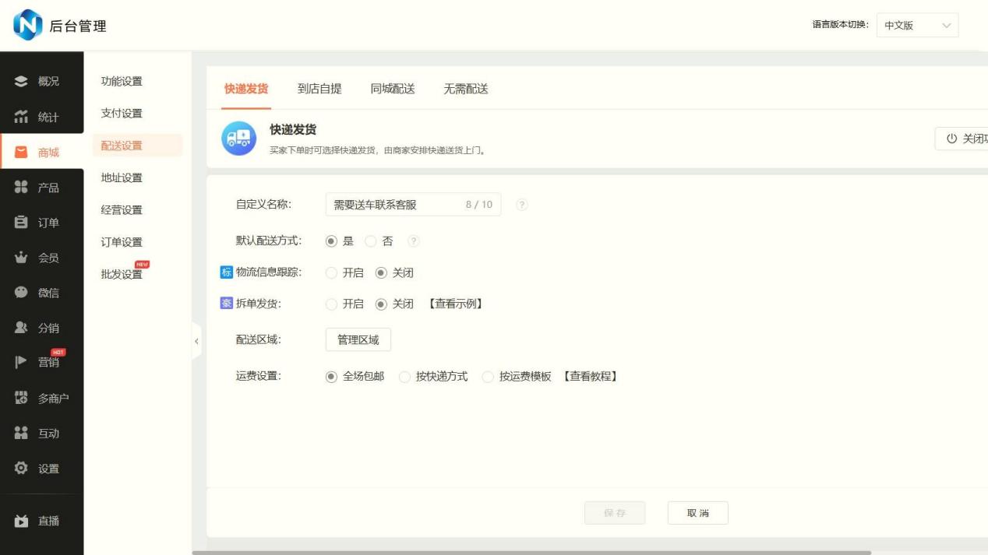
Task: Click the 设置 gear icon in sidebar
Action: click(x=22, y=469)
